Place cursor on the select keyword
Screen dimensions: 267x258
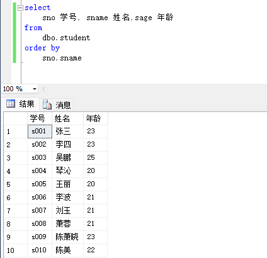pyautogui.click(x=38, y=8)
